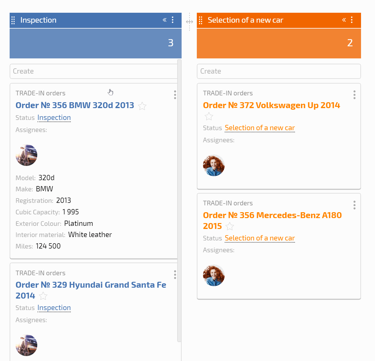This screenshot has height=361, width=375.
Task: Open the Selection of a new car column menu
Action: [x=352, y=20]
